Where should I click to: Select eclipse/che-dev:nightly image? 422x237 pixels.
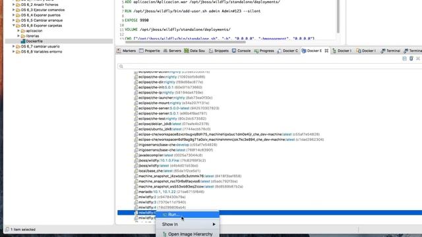171,77
